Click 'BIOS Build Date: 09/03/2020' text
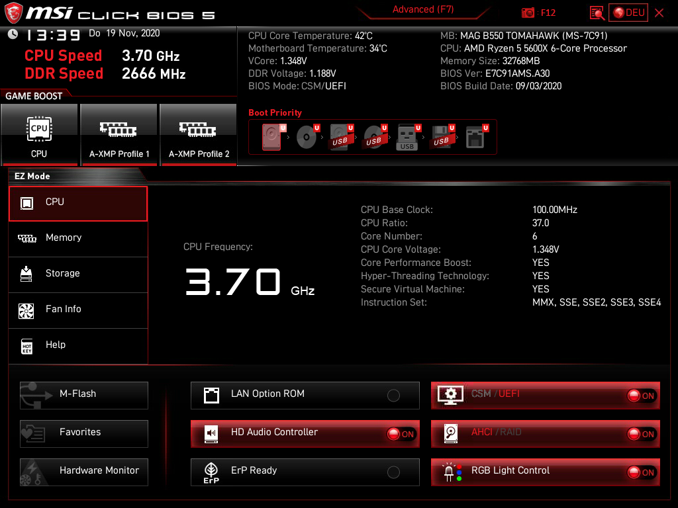Viewport: 678px width, 508px height. click(x=501, y=86)
